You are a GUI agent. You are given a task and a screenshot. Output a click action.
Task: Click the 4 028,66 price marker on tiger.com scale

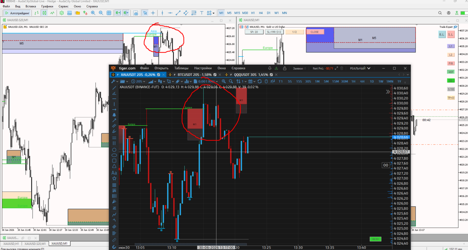401,137
